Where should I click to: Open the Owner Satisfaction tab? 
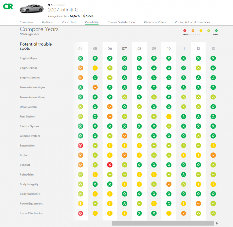pyautogui.click(x=121, y=22)
